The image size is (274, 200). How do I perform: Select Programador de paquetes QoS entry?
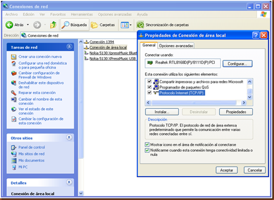pos(184,87)
